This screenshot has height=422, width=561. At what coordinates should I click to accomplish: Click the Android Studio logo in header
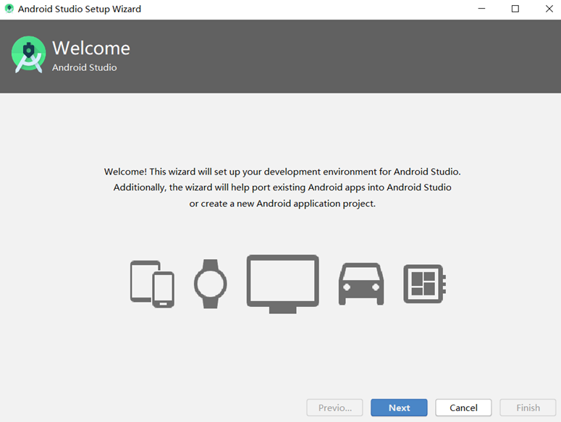pos(29,55)
